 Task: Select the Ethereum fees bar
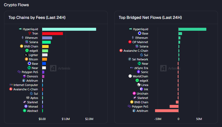tap(47, 38)
